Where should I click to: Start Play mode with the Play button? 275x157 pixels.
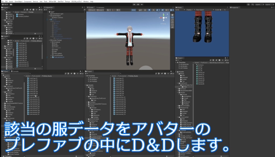[x=134, y=4]
